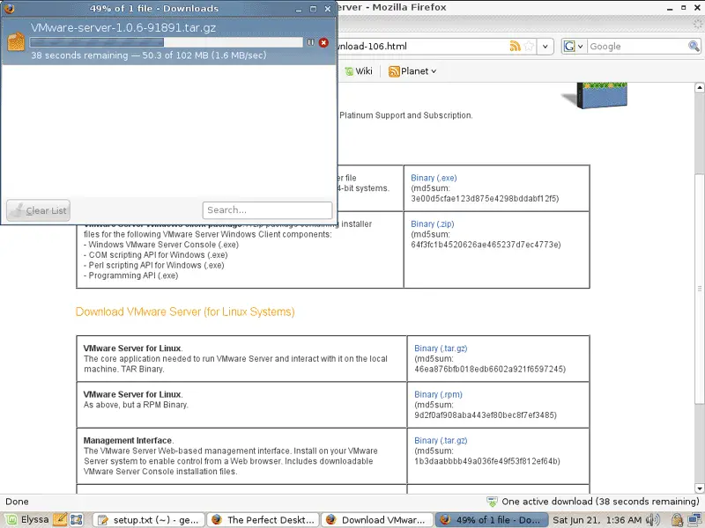The height and width of the screenshot is (528, 705).
Task: Click the throbber icon in Firefox window
Action: pyautogui.click(x=698, y=25)
